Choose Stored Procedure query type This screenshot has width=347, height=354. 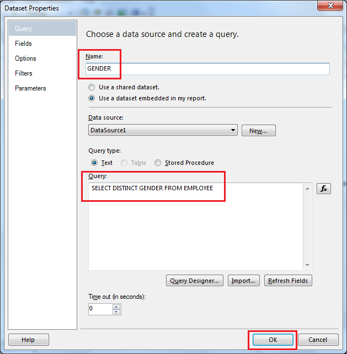pos(158,163)
